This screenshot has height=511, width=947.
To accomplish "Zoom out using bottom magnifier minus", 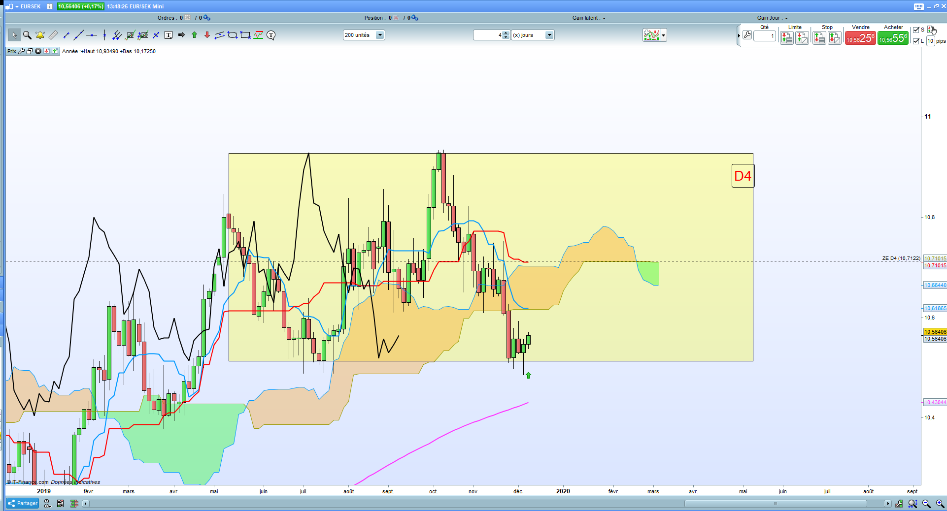I will [x=926, y=504].
